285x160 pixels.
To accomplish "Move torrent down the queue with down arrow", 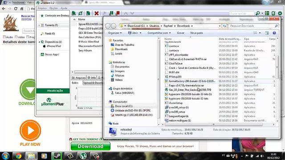I will coord(132,13).
